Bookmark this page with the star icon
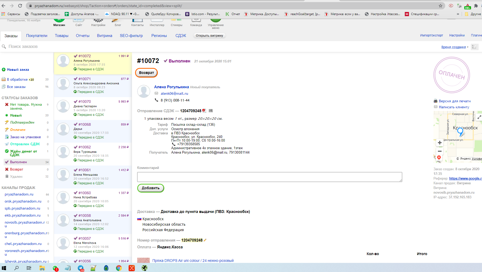Viewport: 482px width, 272px height. click(441, 6)
